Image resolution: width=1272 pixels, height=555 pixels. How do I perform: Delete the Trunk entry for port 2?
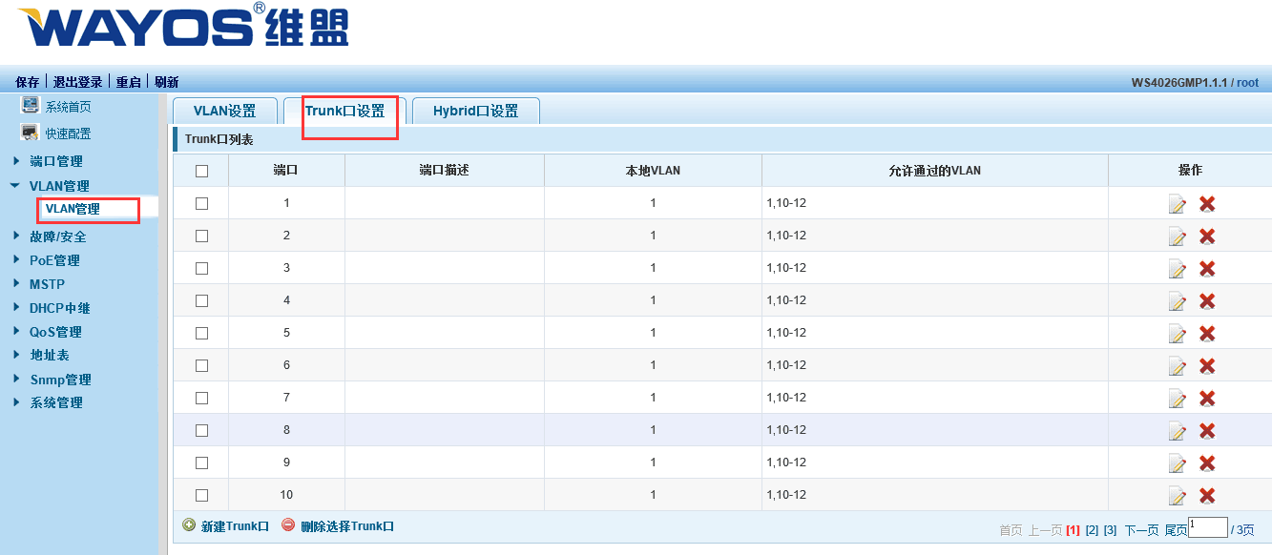[x=1207, y=236]
